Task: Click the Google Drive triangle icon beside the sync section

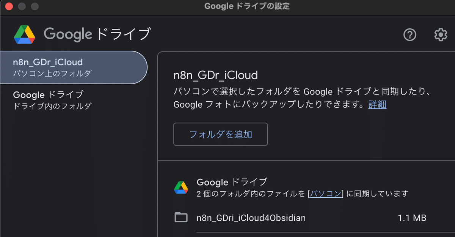Action: click(x=182, y=187)
